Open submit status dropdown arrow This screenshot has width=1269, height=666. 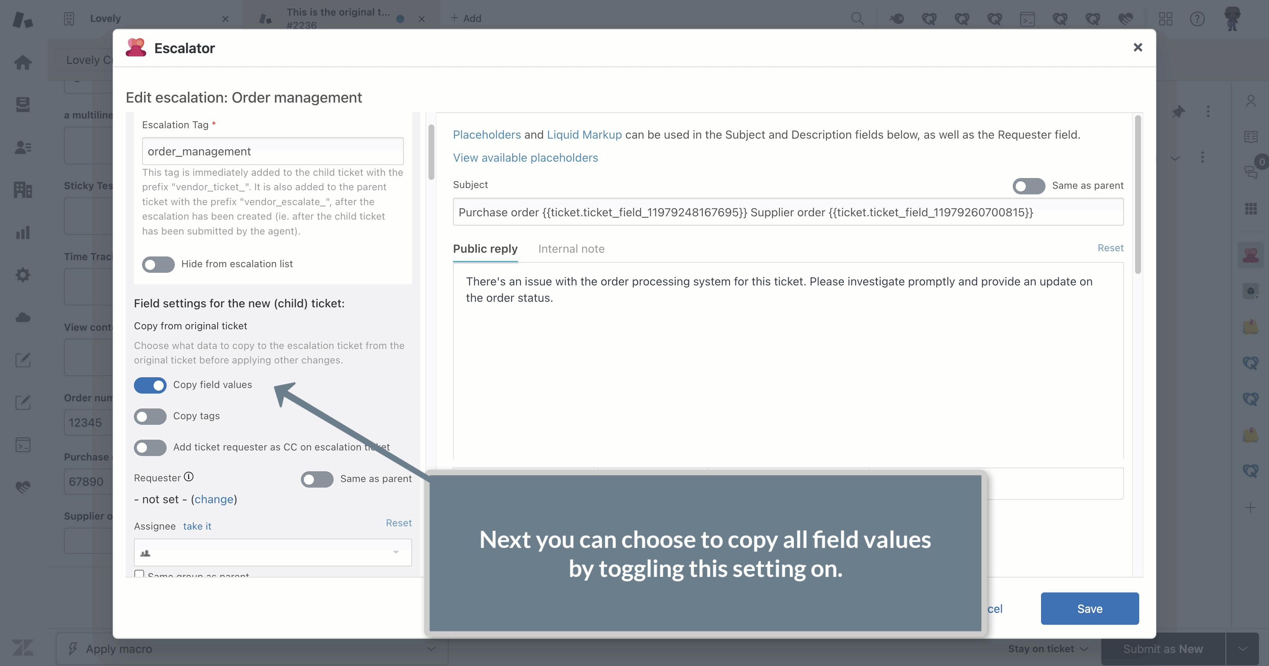click(x=1242, y=649)
